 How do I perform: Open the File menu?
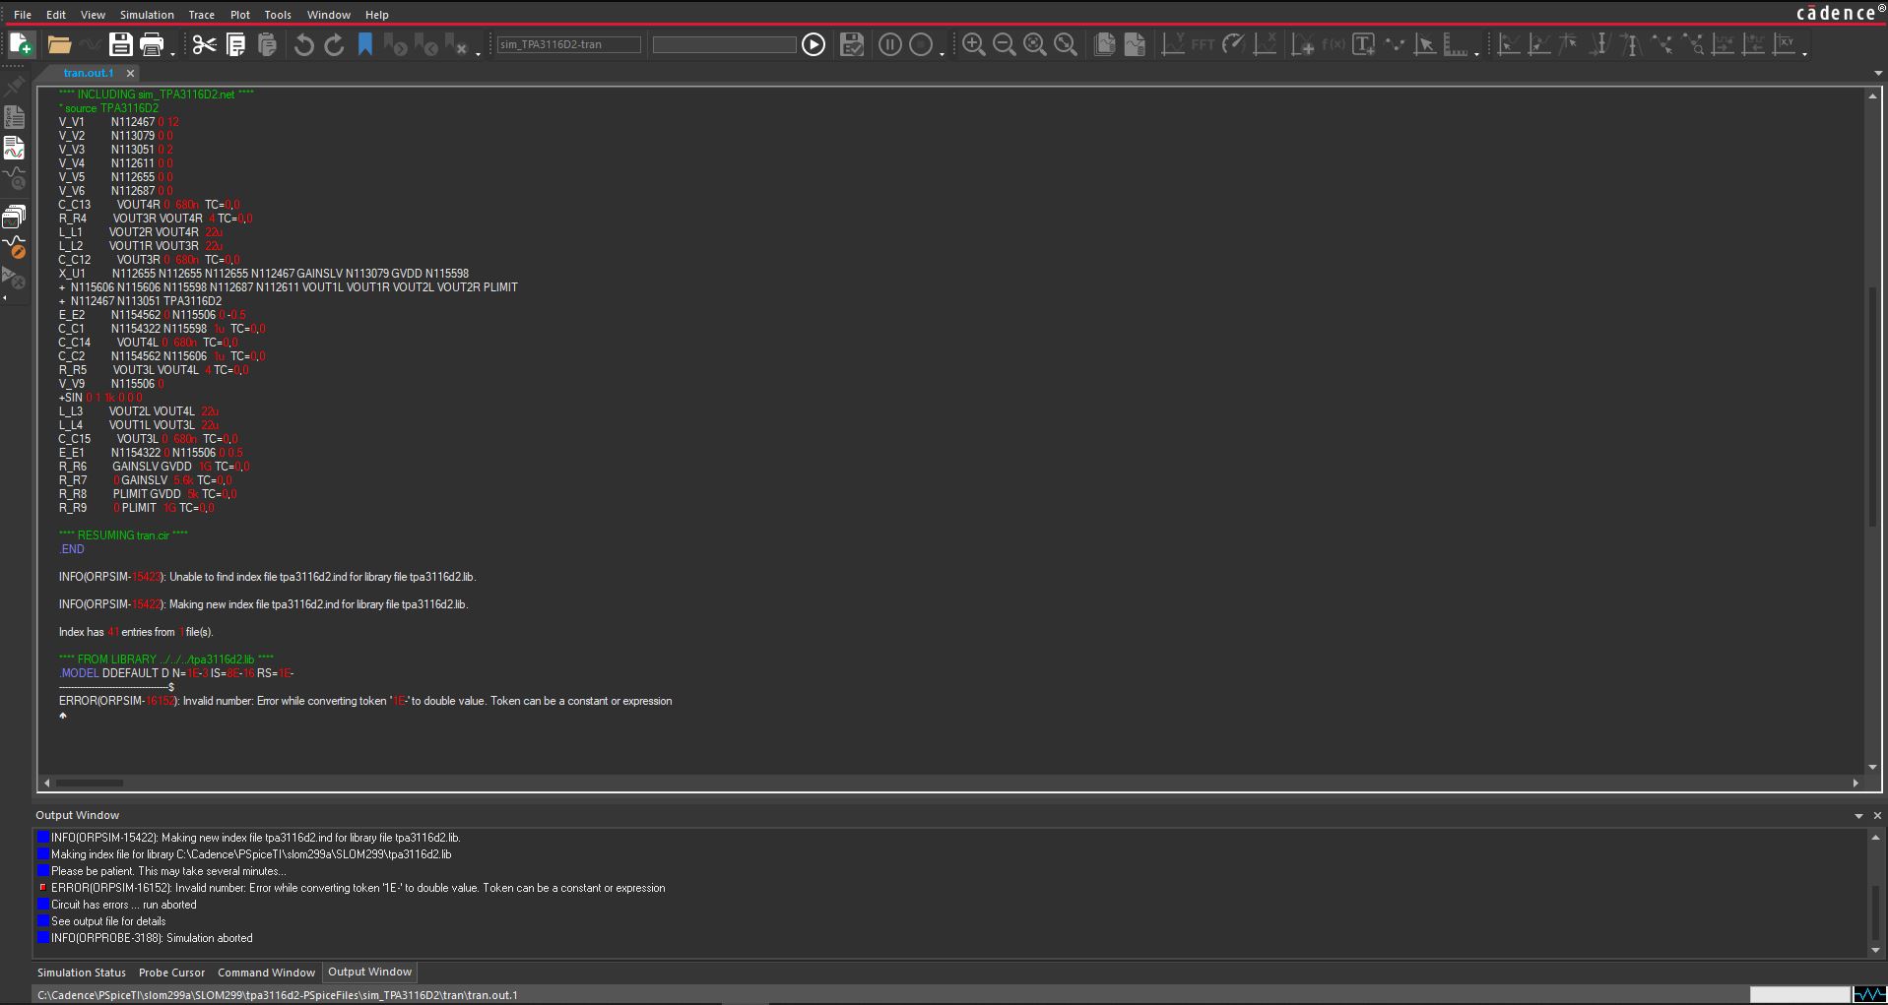(x=23, y=15)
